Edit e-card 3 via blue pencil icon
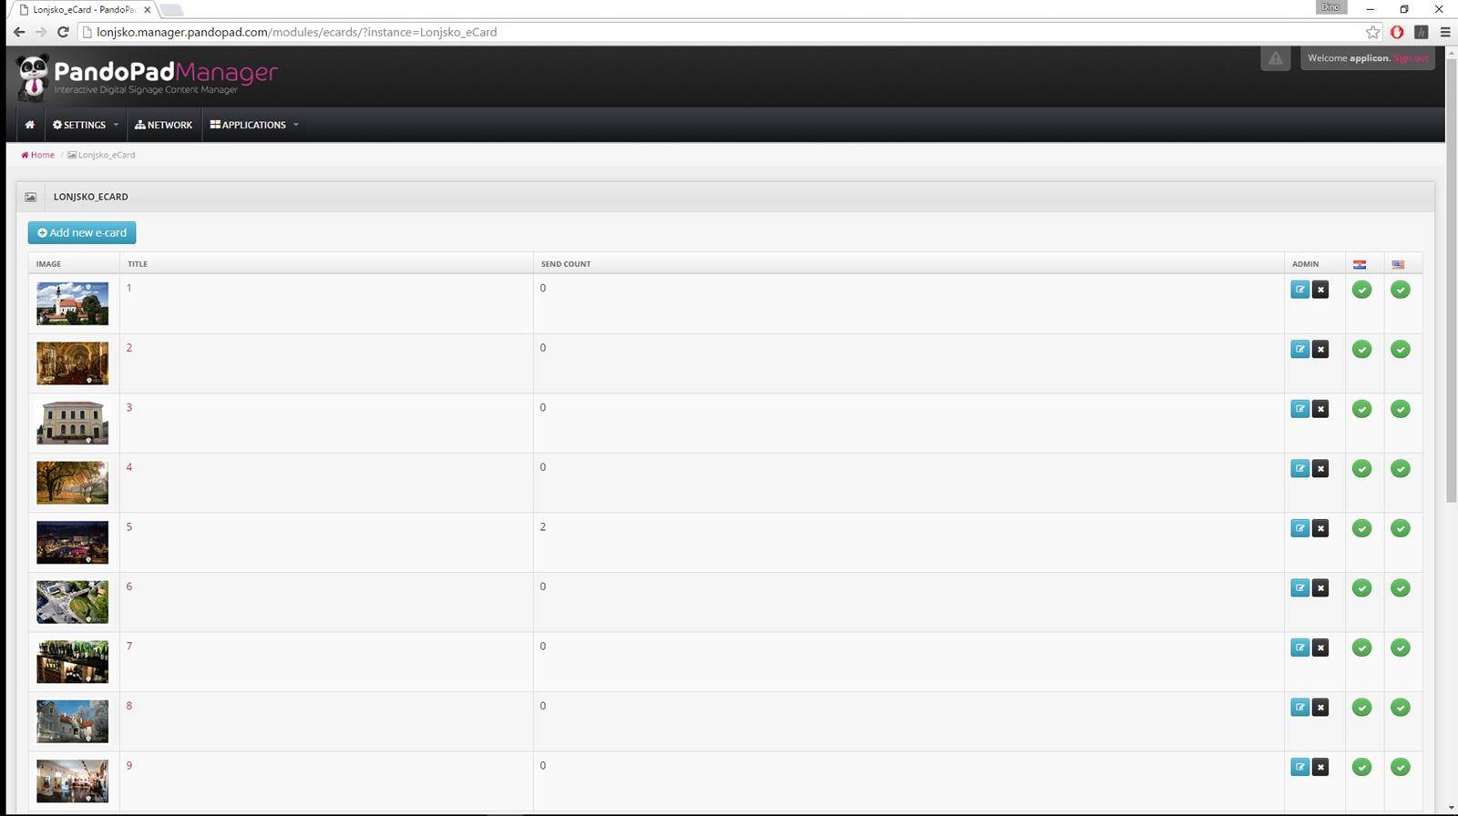This screenshot has height=816, width=1458. click(x=1299, y=409)
